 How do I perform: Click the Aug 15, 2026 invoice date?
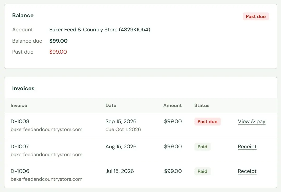click(121, 146)
